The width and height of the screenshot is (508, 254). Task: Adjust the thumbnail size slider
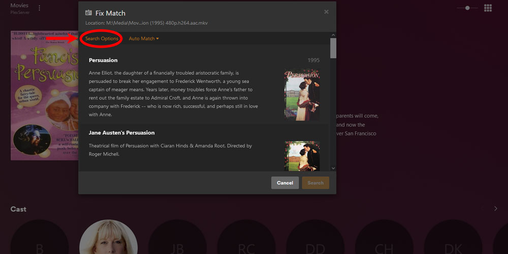tap(467, 8)
